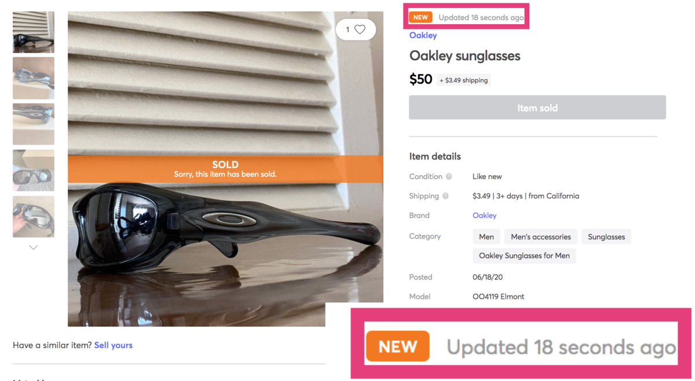The width and height of the screenshot is (695, 381).
Task: Open the Men category tag
Action: tap(487, 236)
